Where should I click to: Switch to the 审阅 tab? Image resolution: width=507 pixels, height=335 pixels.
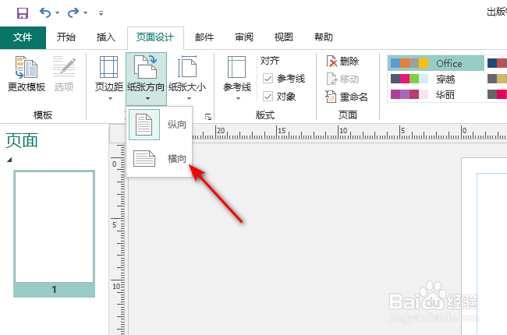pos(244,37)
